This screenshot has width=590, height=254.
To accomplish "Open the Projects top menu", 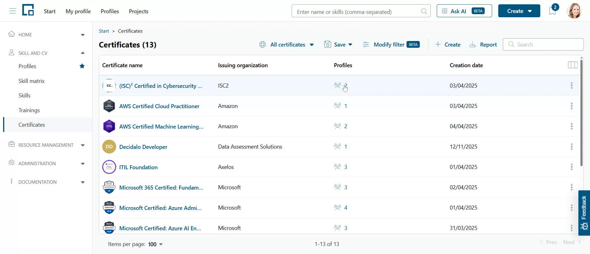I will click(139, 11).
